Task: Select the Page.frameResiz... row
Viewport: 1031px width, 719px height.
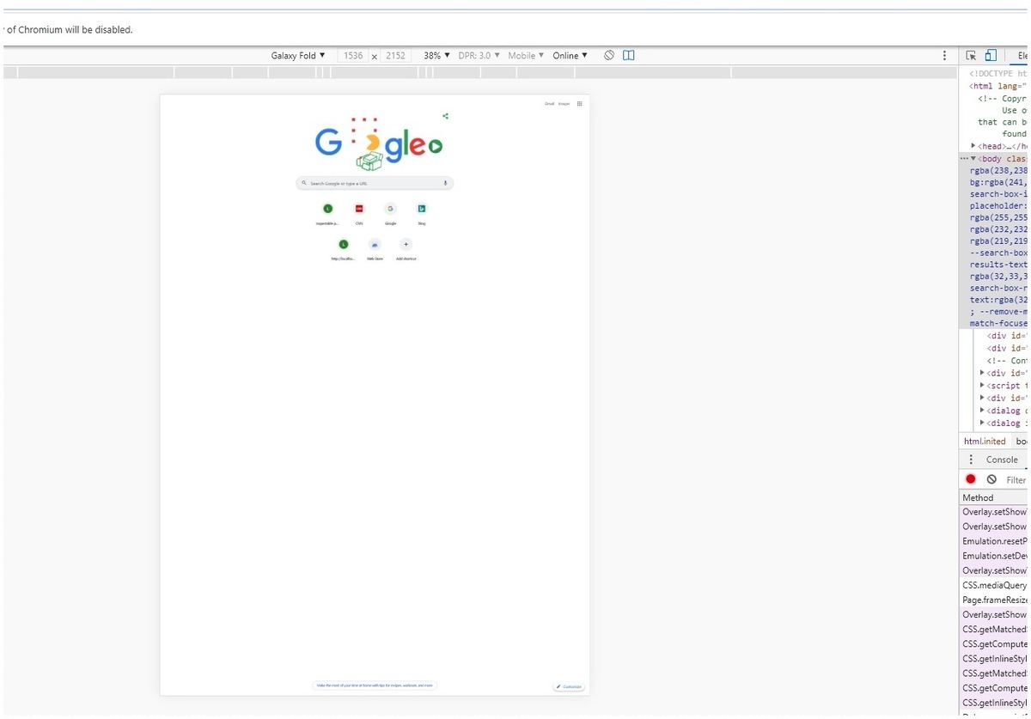Action: tap(994, 600)
